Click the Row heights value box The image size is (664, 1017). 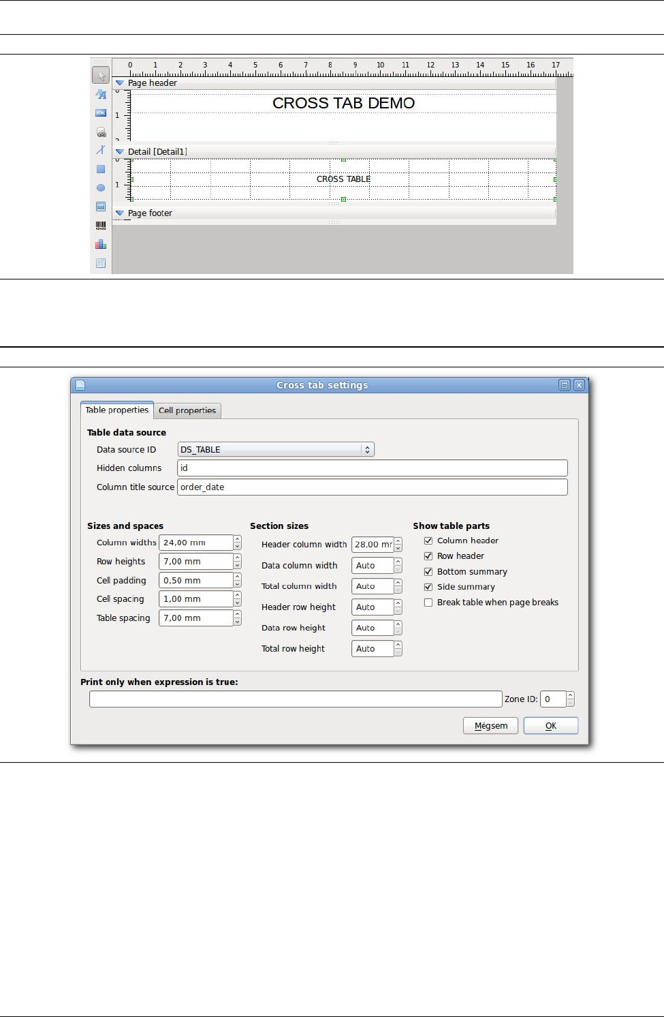196,562
